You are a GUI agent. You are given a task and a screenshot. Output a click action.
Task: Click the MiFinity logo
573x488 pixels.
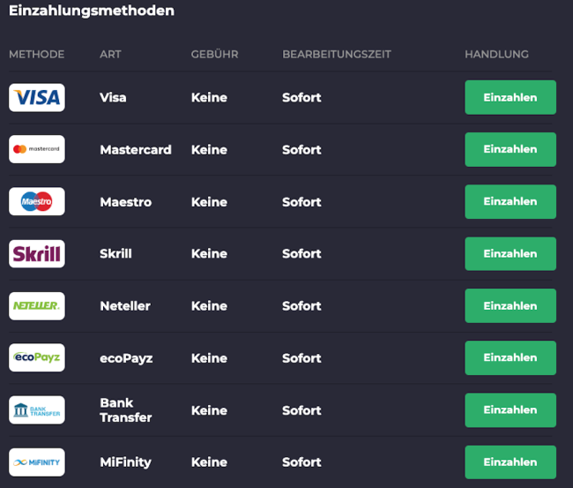click(37, 462)
